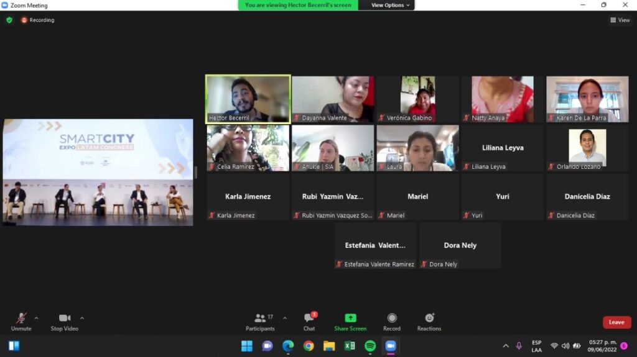This screenshot has width=637, height=357.
Task: Open clock and date 05:27 p. m.
Action: (602, 346)
